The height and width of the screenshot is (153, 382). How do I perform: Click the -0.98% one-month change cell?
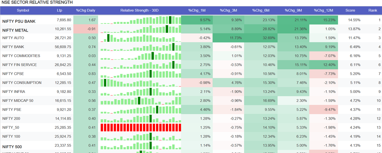pos(197,82)
